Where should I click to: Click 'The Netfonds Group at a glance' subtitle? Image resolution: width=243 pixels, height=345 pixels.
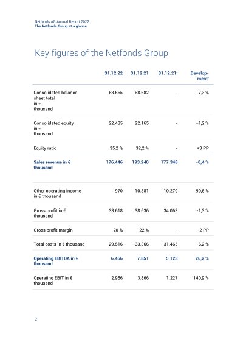click(x=61, y=26)
